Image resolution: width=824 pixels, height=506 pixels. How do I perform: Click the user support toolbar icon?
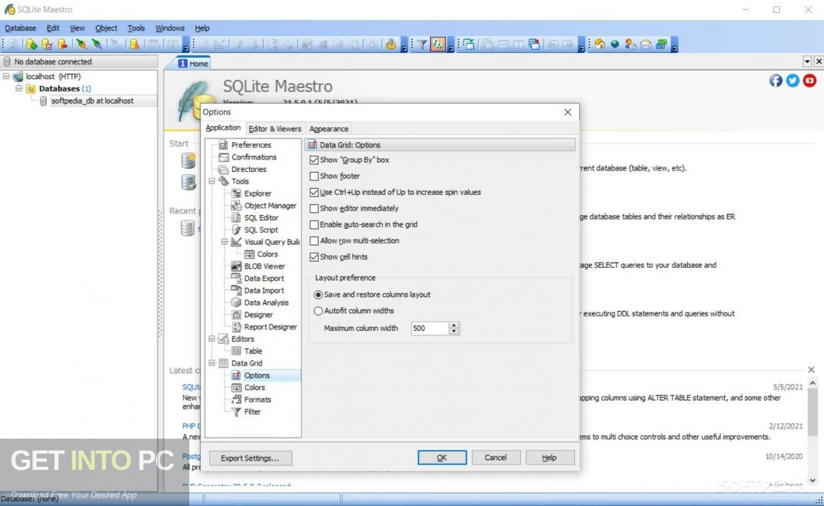point(630,44)
